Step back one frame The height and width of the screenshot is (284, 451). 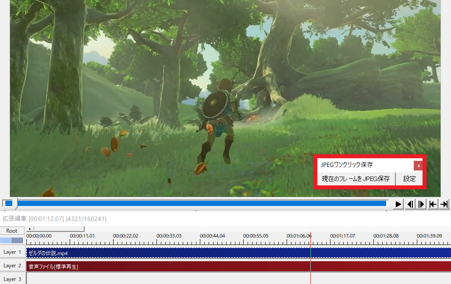point(410,204)
